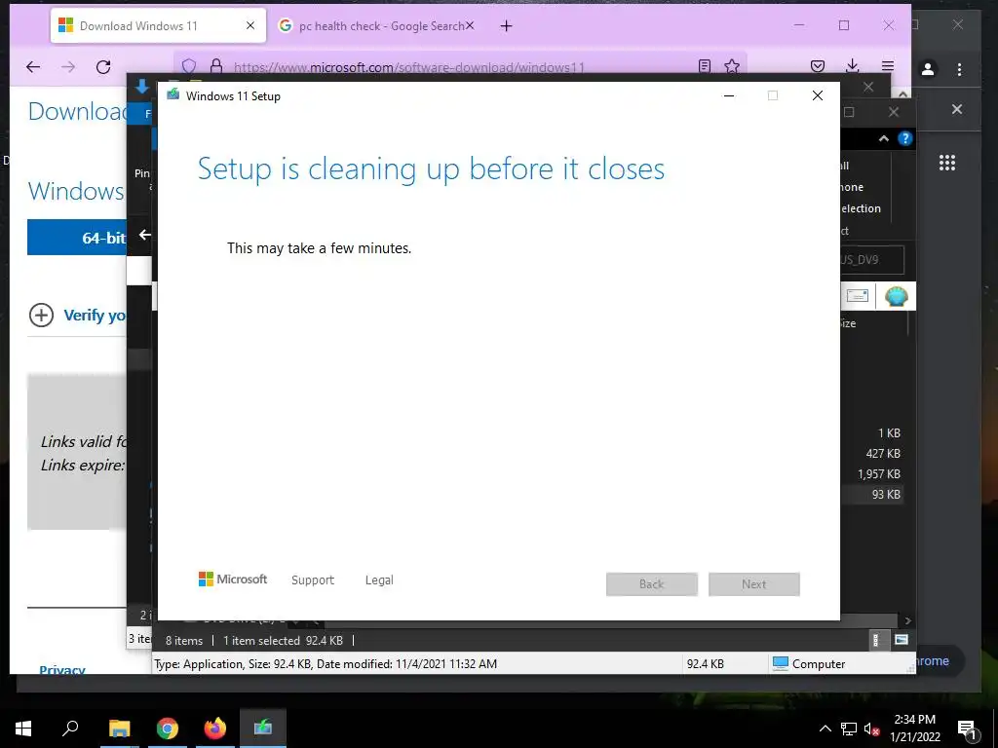This screenshot has width=998, height=748.
Task: Open File Explorer help question mark
Action: pos(904,138)
